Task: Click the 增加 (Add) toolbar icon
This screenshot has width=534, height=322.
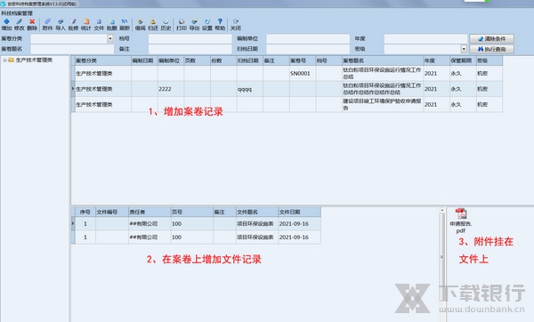Action: point(6,25)
